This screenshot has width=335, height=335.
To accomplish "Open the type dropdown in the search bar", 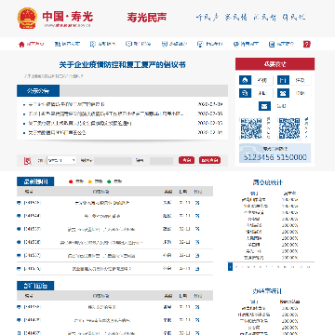I will click(x=61, y=160).
